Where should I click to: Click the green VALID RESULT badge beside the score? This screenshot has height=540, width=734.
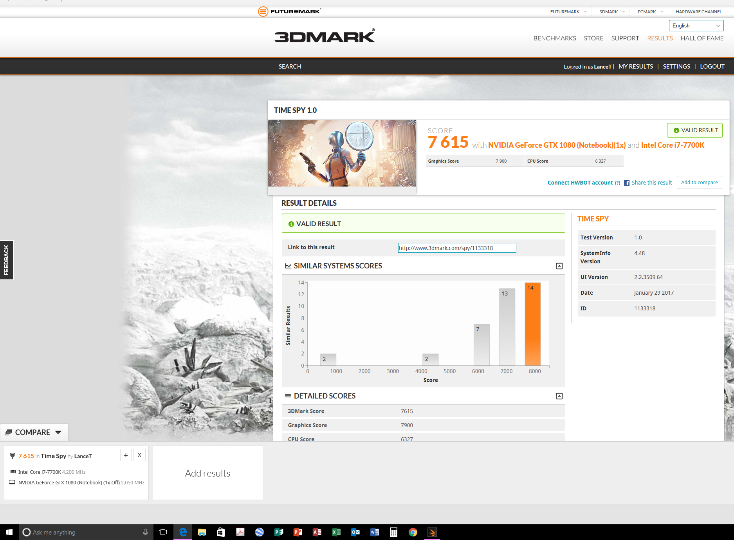pyautogui.click(x=695, y=130)
